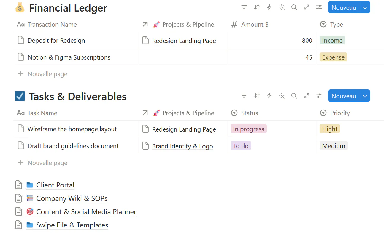The height and width of the screenshot is (234, 384).
Task: Search within Tasks & Deliverables database
Action: [x=294, y=96]
